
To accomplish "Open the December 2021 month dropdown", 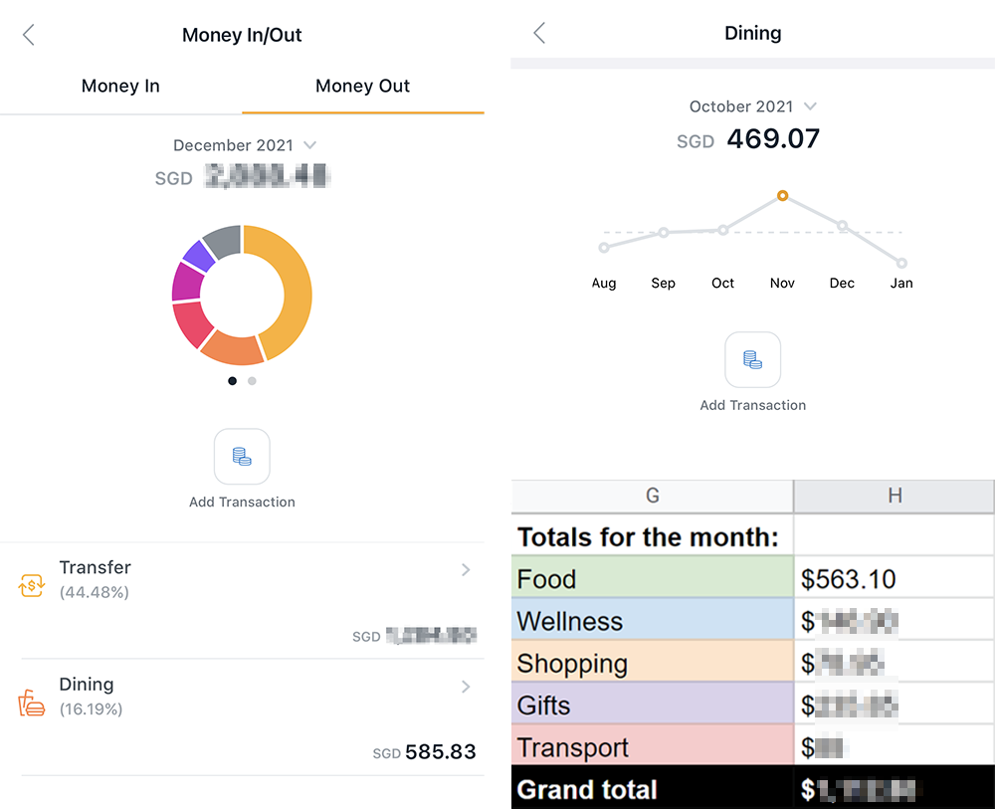I will tap(244, 145).
